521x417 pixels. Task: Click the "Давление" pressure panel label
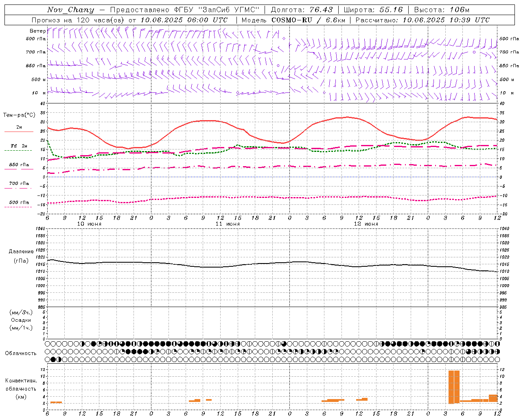[x=21, y=252]
